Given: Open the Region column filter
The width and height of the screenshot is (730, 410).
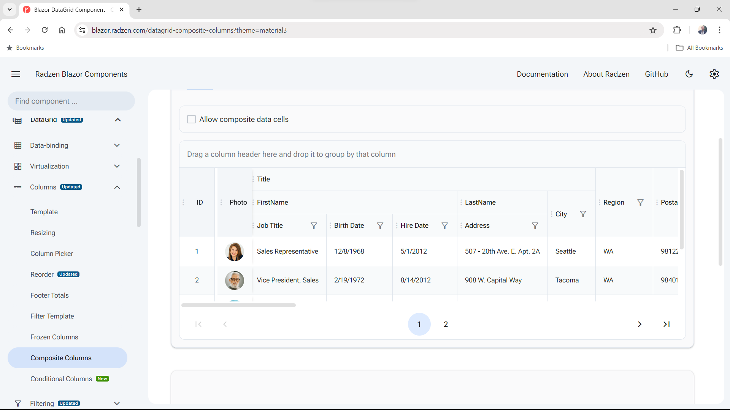Looking at the screenshot, I should [640, 203].
